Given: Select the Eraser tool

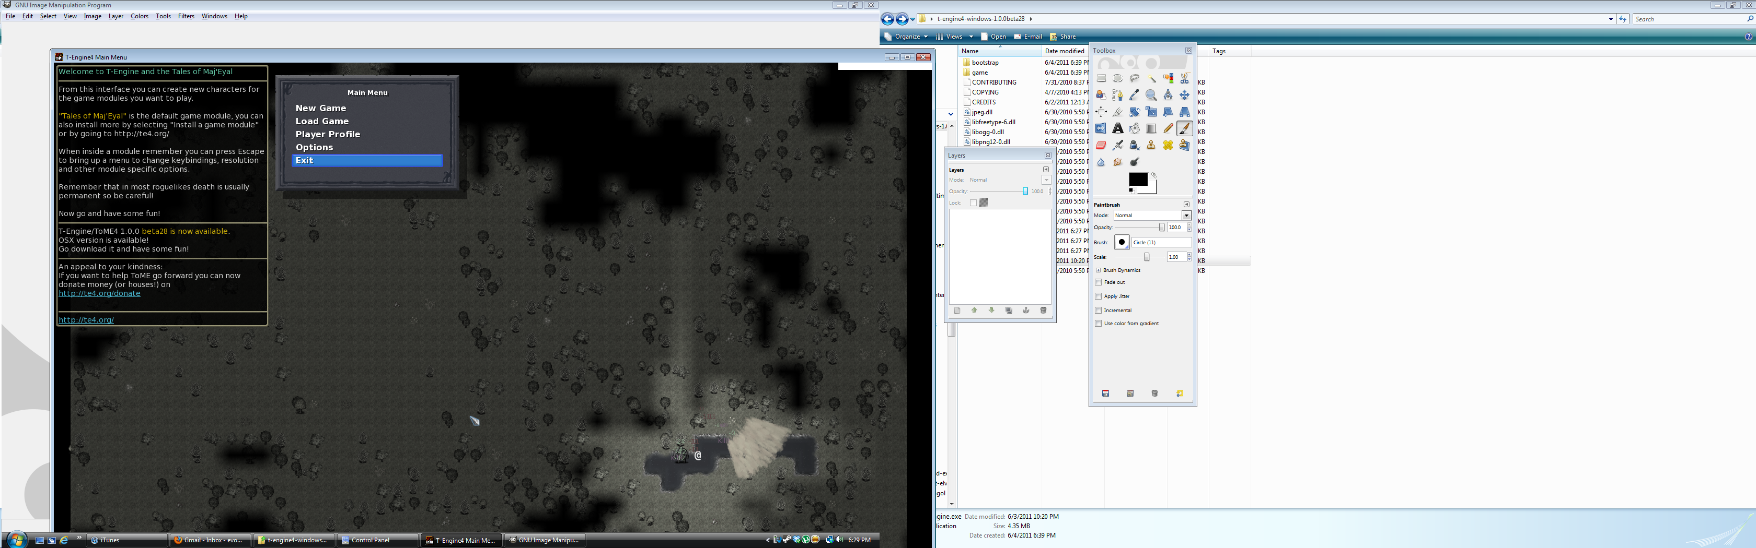Looking at the screenshot, I should point(1101,145).
